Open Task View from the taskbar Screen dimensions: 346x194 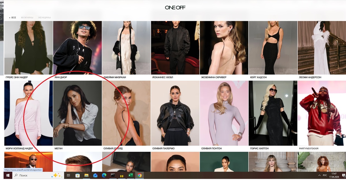pos(68,175)
